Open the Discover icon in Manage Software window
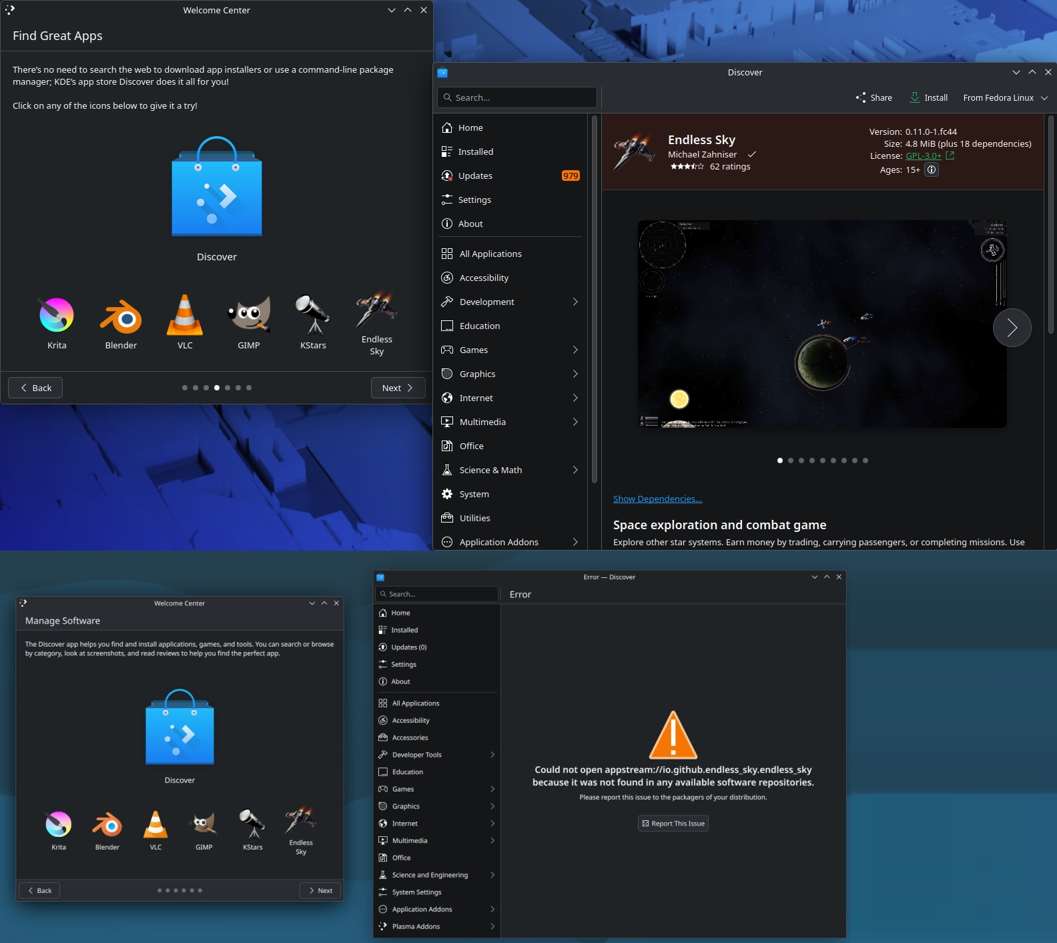 click(x=180, y=727)
